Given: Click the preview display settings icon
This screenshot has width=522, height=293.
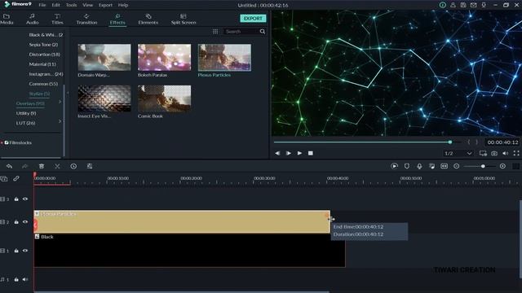Looking at the screenshot, I should coord(483,153).
